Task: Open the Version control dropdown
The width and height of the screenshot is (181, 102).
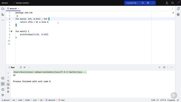Action: pos(22,3)
